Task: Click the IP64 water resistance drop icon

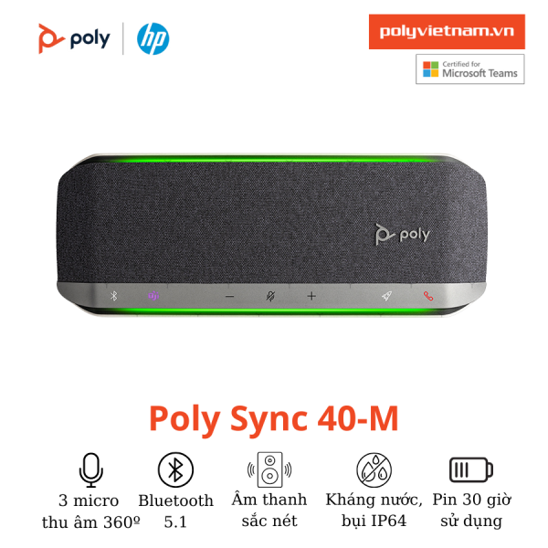Action: (374, 470)
